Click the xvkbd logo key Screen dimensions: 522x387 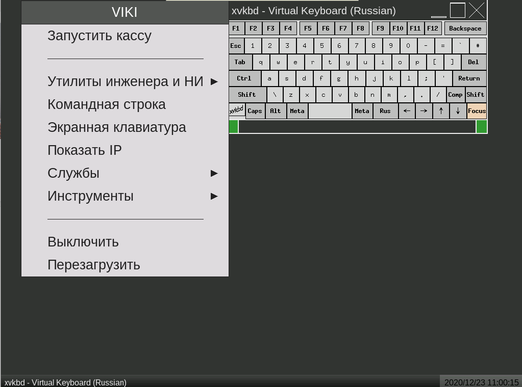(x=237, y=110)
